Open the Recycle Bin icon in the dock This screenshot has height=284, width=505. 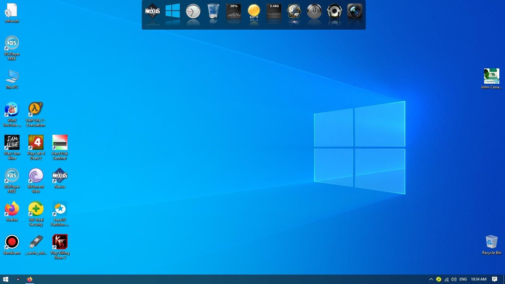pyautogui.click(x=213, y=11)
